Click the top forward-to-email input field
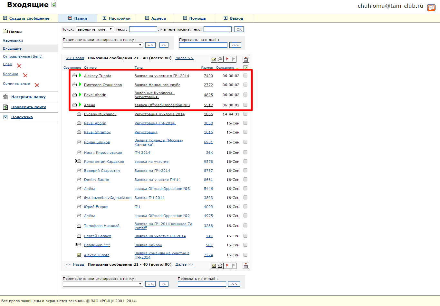Viewport: 440px width, 306px height. (x=203, y=45)
